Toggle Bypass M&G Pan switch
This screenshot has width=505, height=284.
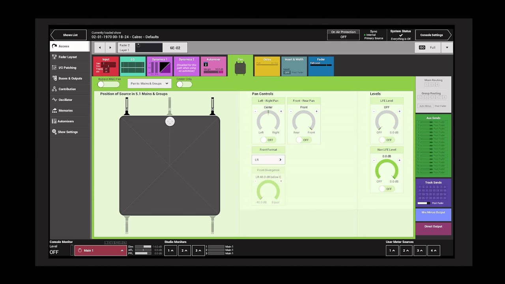[108, 84]
